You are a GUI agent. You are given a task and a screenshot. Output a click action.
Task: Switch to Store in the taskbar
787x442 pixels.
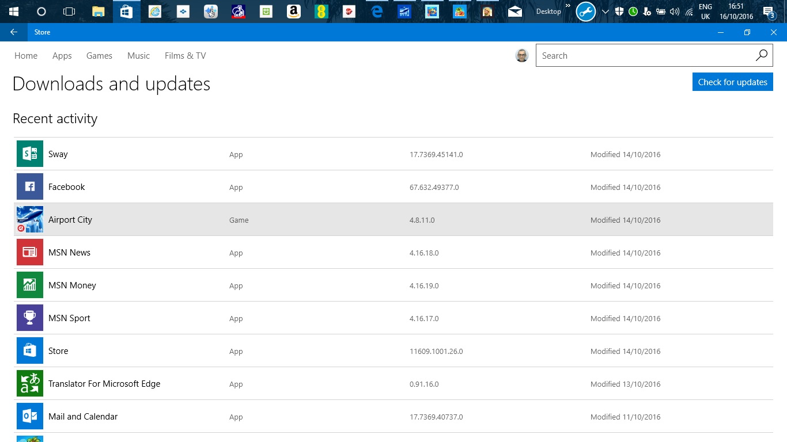click(x=126, y=12)
